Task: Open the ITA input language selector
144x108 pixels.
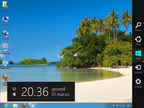Action: [x=128, y=106]
